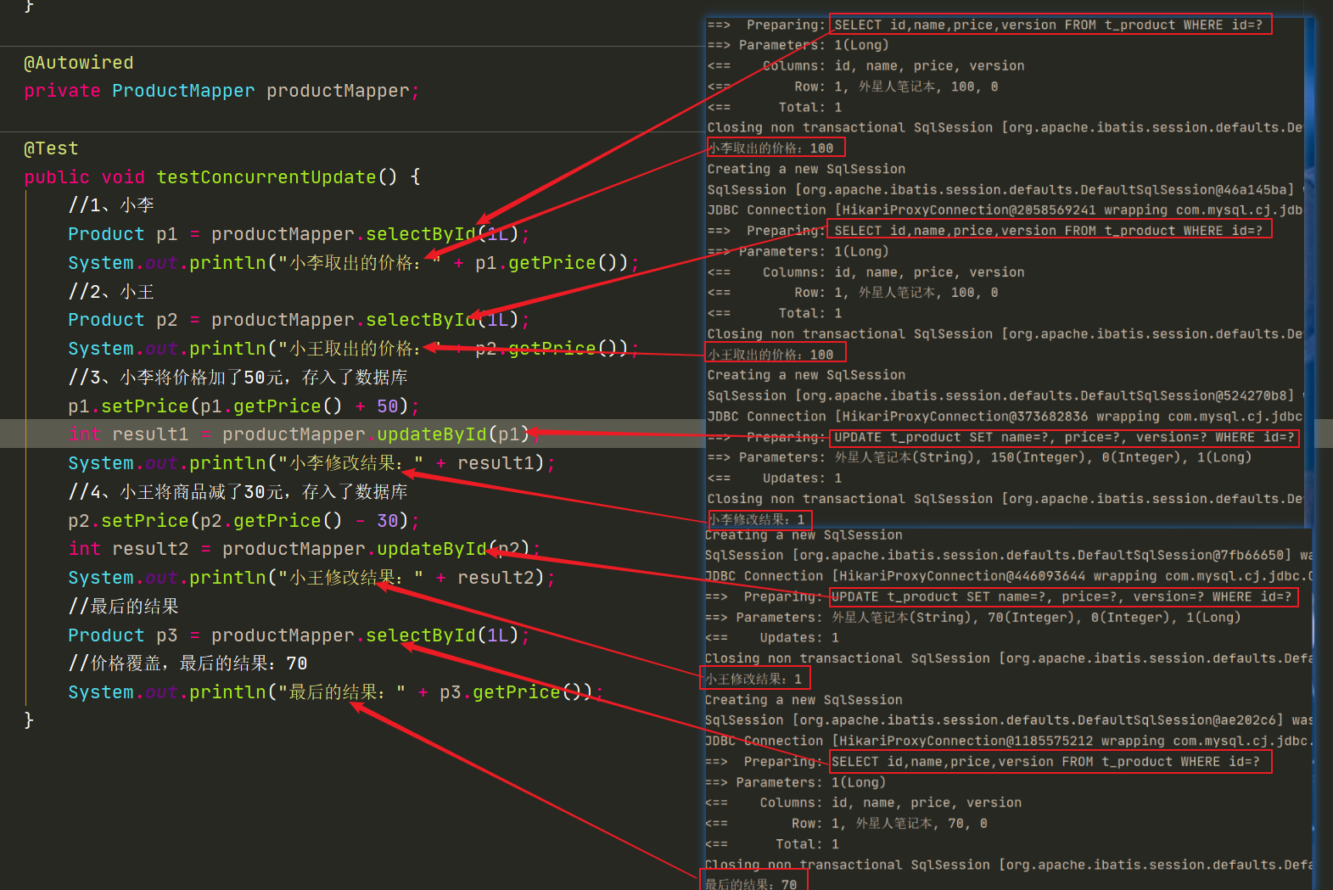This screenshot has height=890, width=1333.
Task: Click the comment 价格覆盖，最后的结果：70
Action: click(188, 663)
